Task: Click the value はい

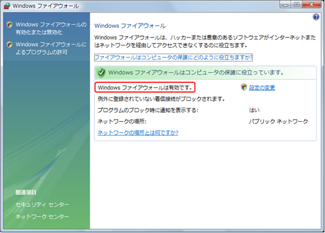Action: (x=254, y=110)
